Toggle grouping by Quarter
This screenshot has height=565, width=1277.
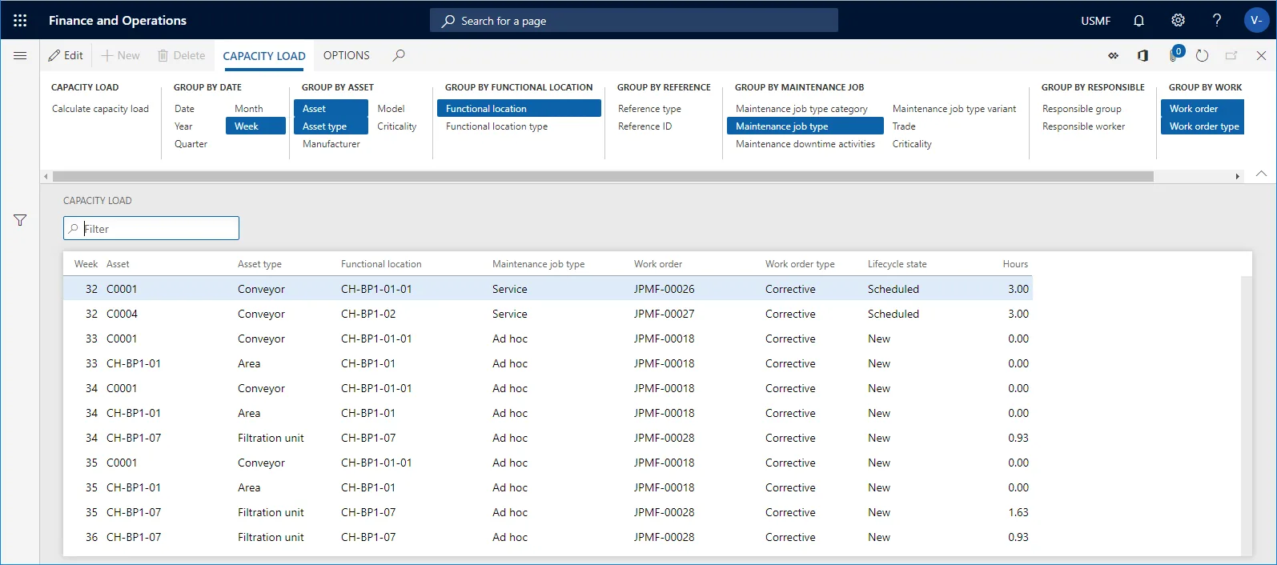[x=191, y=144]
